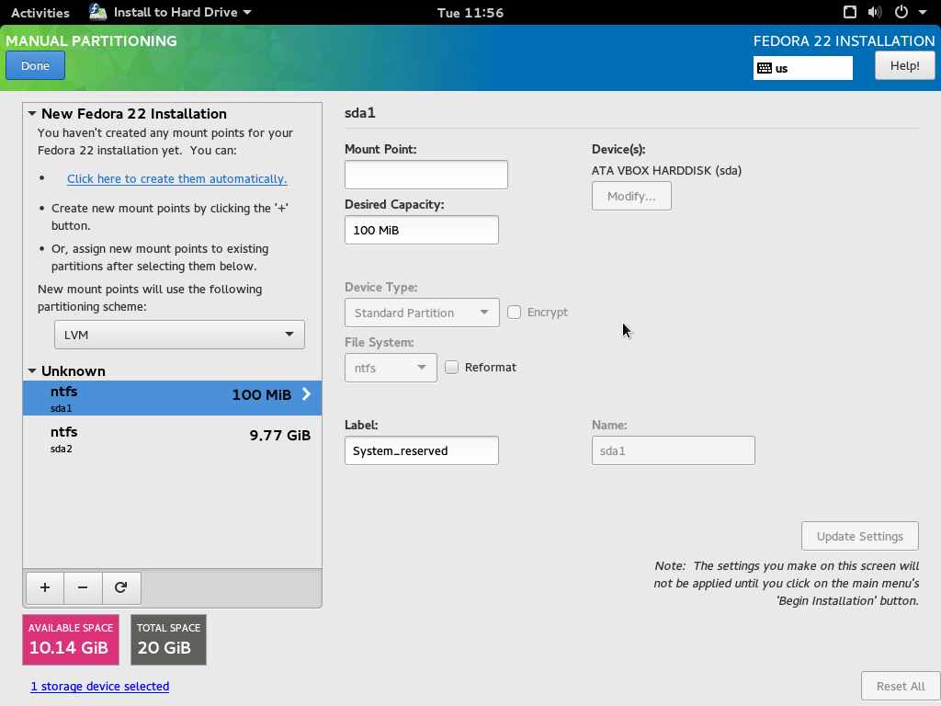Open the volume speaker icon in top bar

pos(874,12)
